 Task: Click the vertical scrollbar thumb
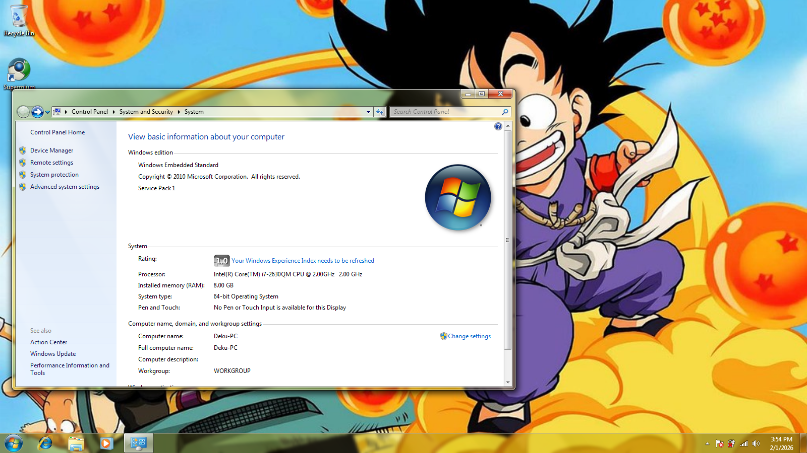(508, 240)
